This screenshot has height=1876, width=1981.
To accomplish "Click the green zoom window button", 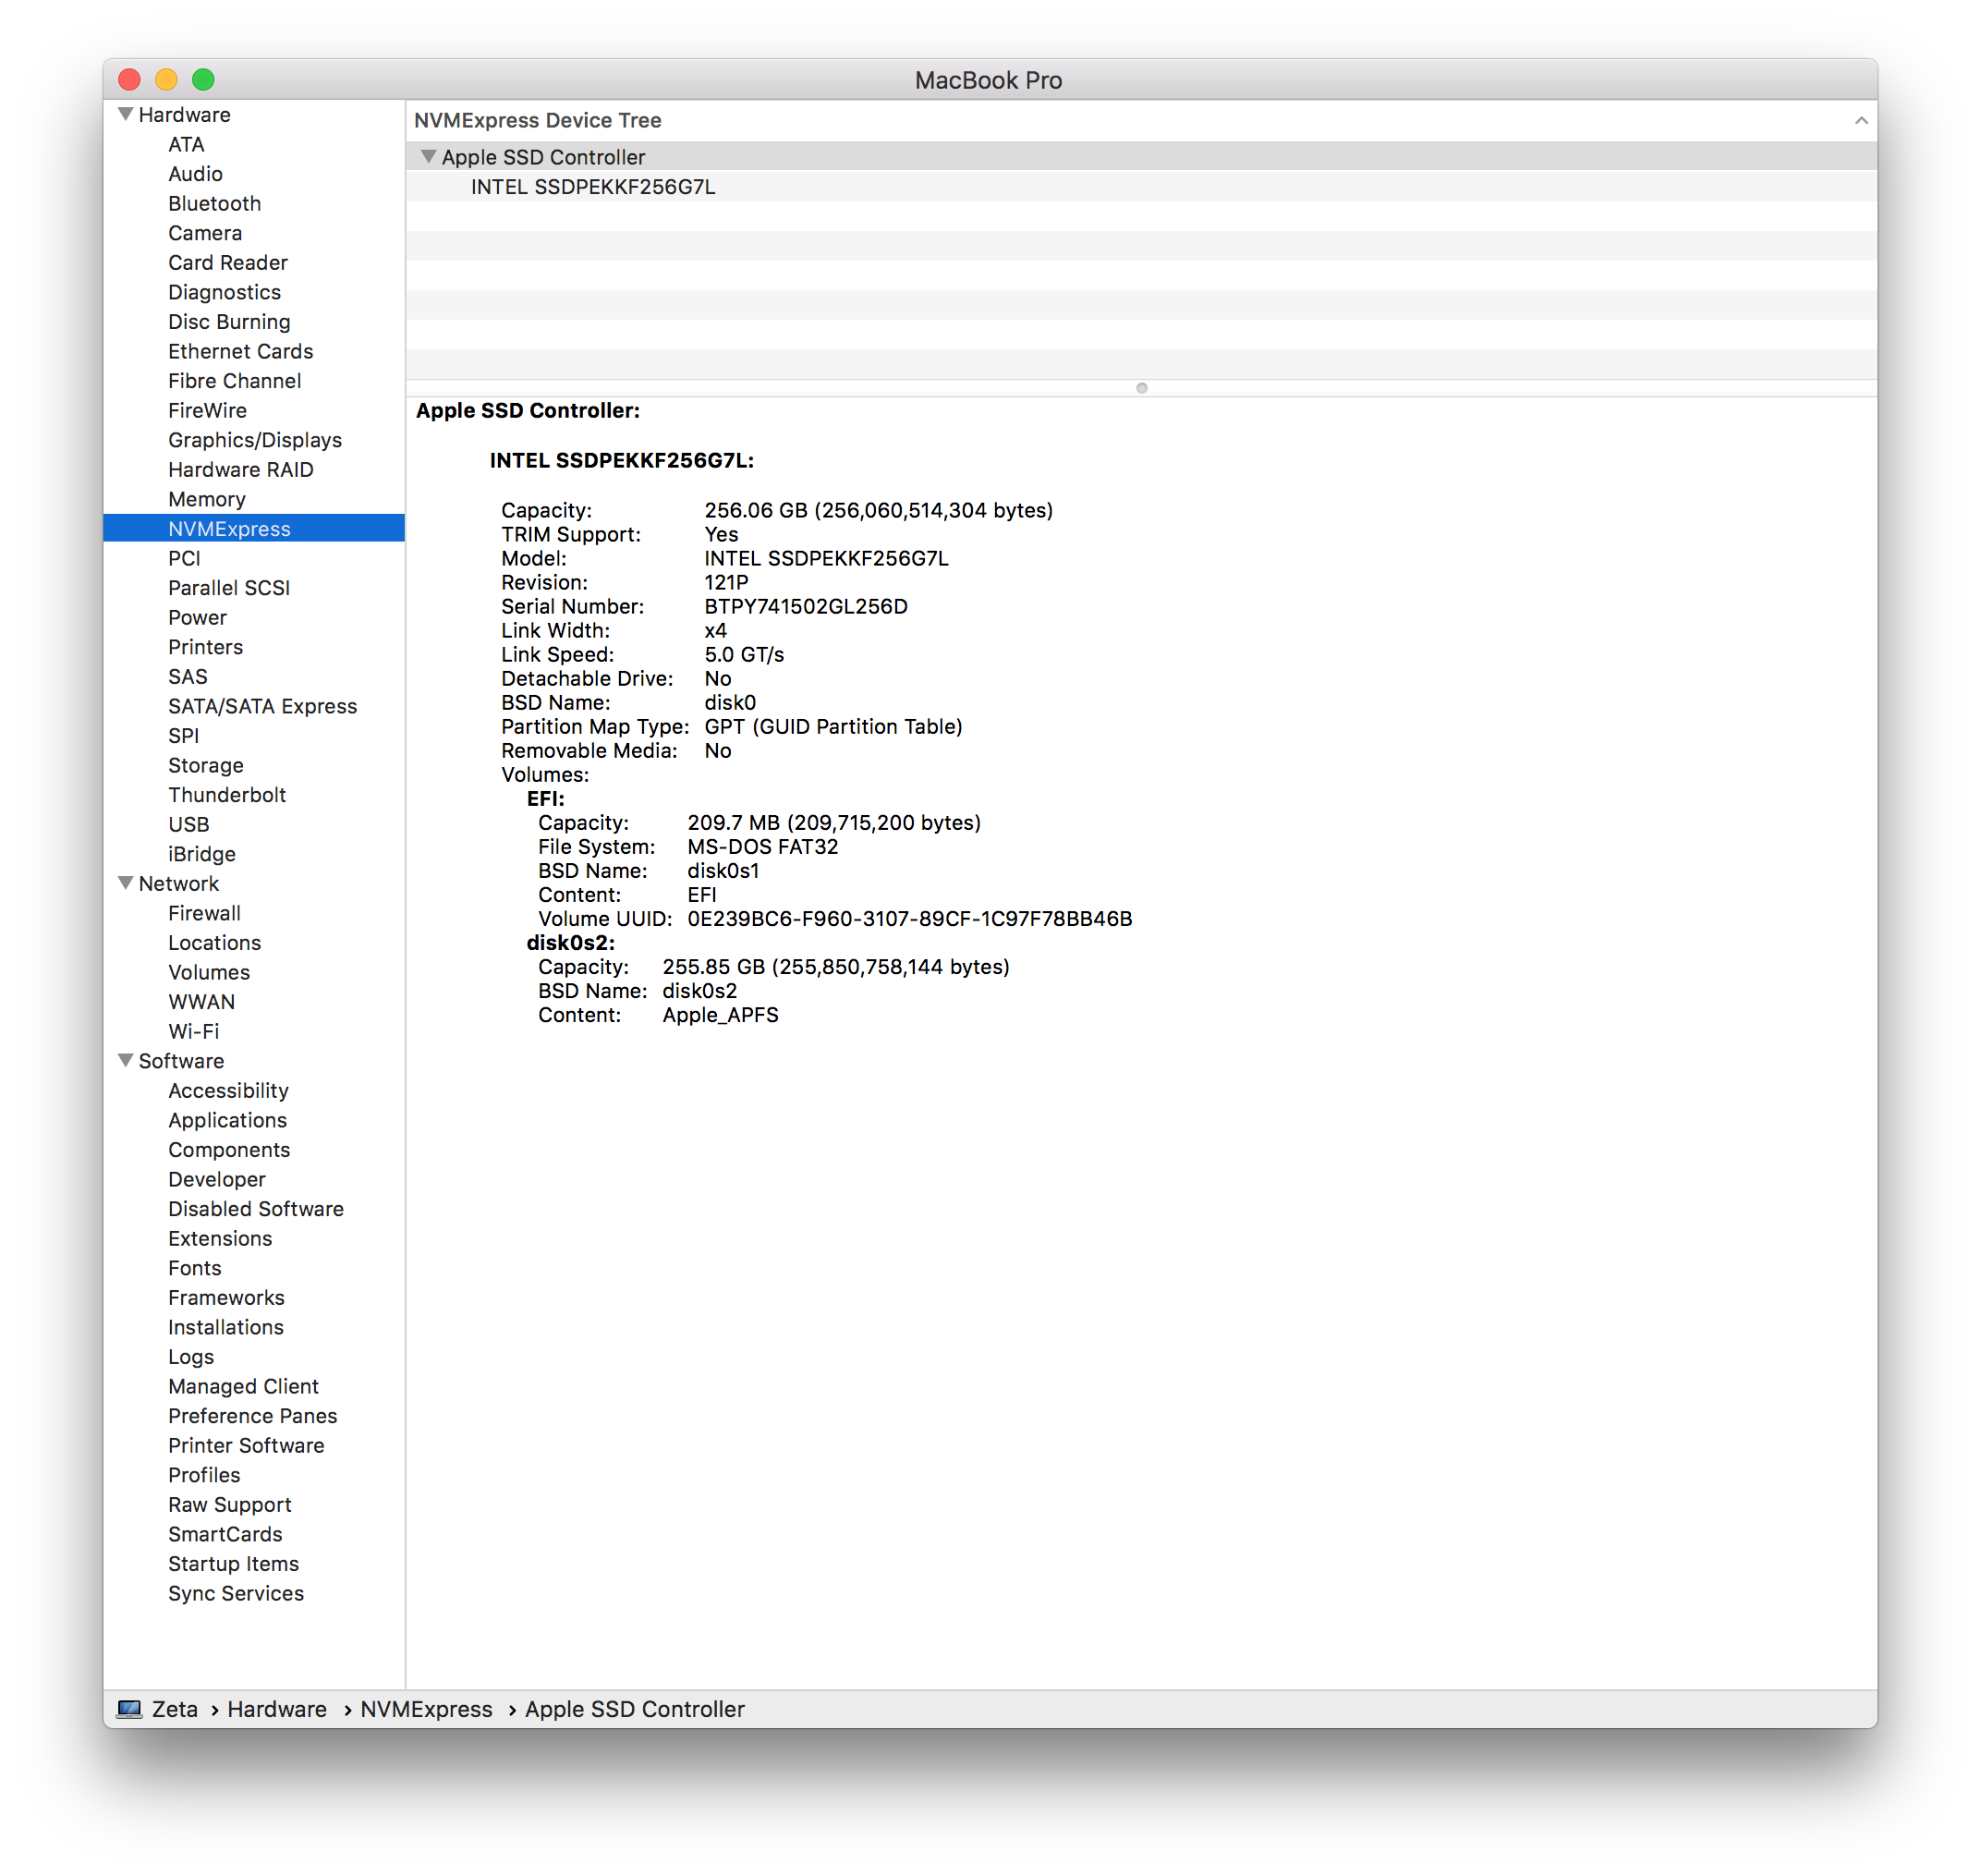I will (x=203, y=80).
